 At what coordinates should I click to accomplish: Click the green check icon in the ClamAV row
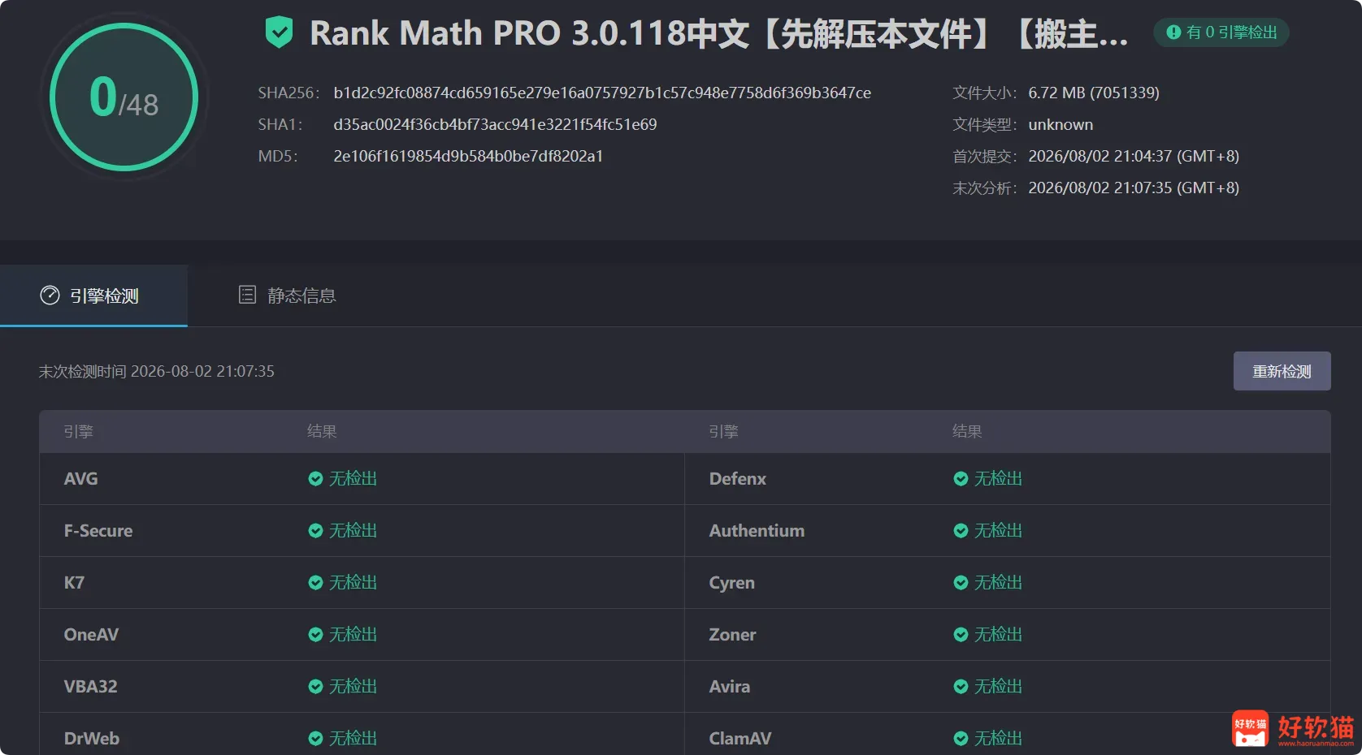point(961,739)
